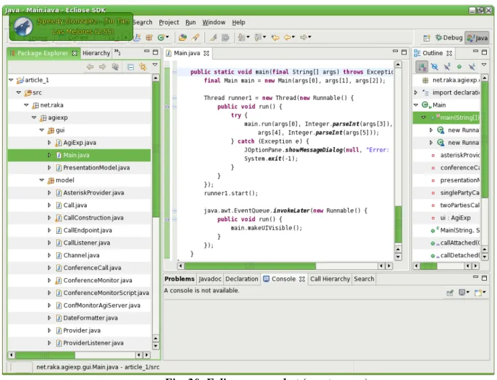Click the Outline horizontal scrollbar thumb
Screen dimensions: 497x380
point(428,266)
